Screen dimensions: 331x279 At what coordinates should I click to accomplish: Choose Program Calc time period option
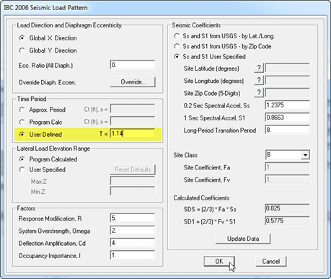(22, 122)
